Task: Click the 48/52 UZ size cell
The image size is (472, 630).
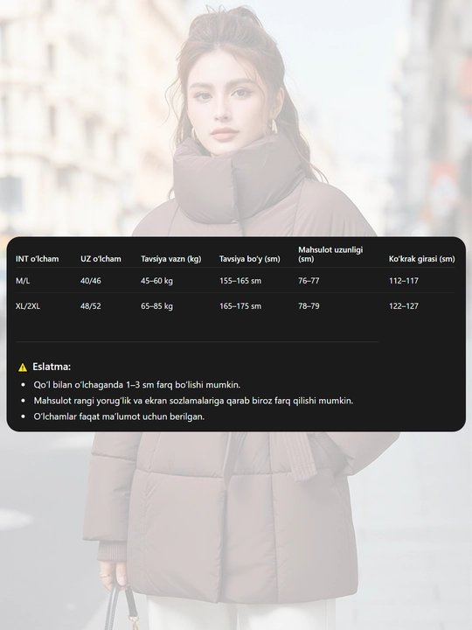Action: point(90,305)
